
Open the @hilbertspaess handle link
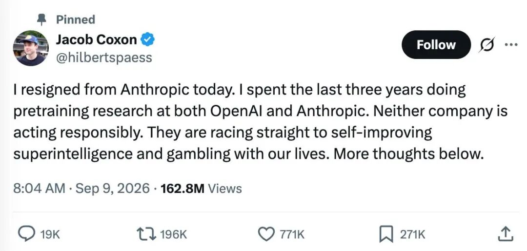click(x=103, y=58)
